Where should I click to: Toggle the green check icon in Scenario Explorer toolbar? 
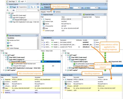[x=8, y=7]
